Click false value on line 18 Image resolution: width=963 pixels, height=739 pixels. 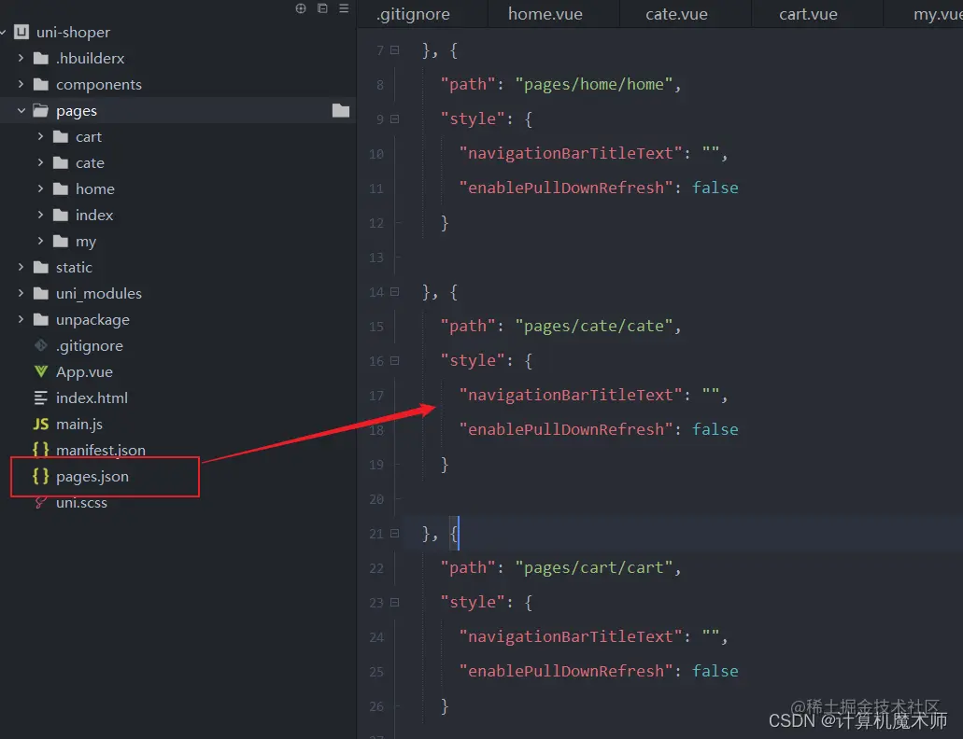point(715,429)
